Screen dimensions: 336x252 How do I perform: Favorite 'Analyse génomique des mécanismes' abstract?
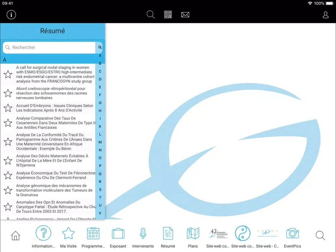(8, 190)
